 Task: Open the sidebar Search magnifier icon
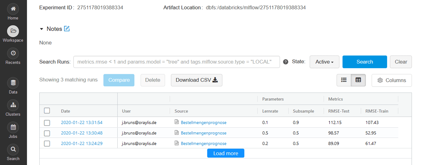13,150
